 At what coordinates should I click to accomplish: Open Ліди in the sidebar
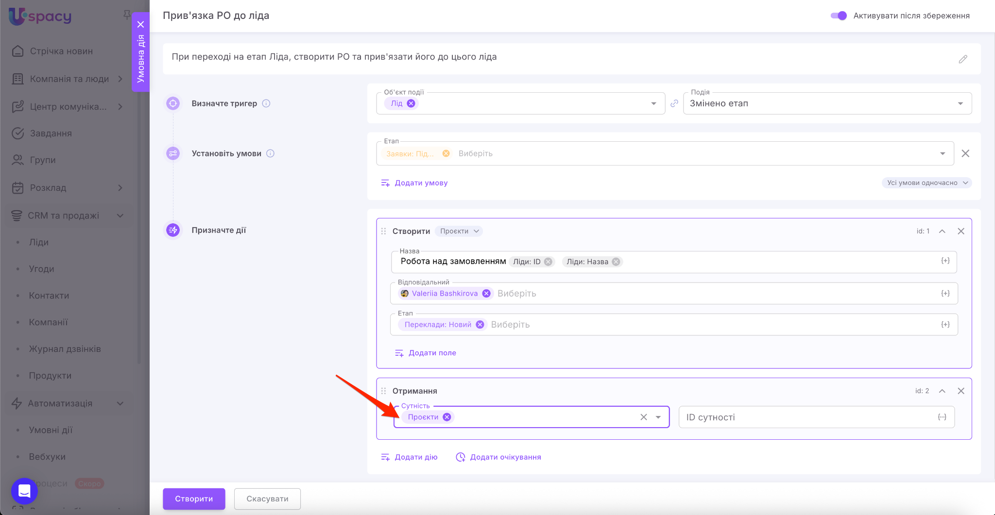39,242
